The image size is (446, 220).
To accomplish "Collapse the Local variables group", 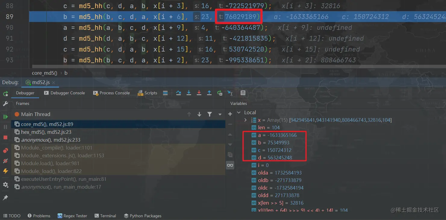I will pos(239,112).
